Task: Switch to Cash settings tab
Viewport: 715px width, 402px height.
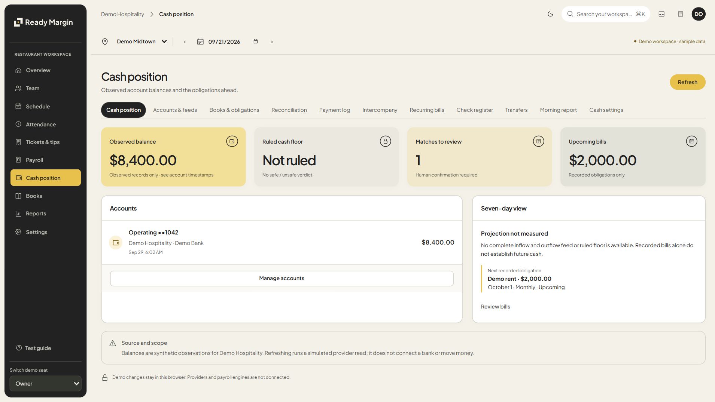Action: [x=606, y=110]
